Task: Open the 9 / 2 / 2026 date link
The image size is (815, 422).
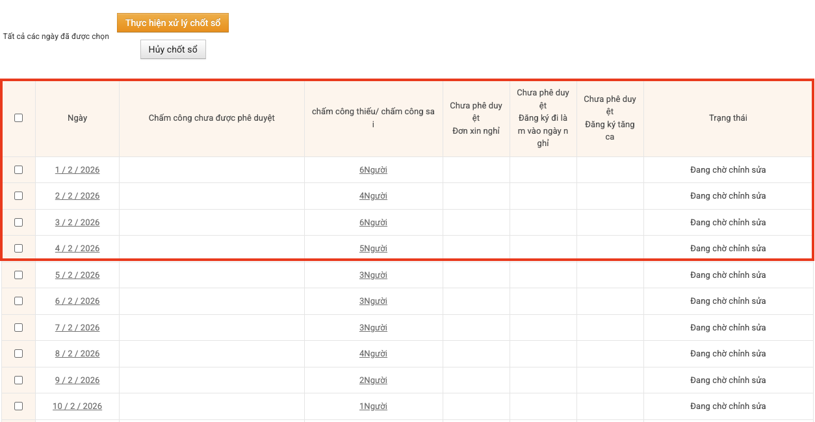Action: click(77, 380)
